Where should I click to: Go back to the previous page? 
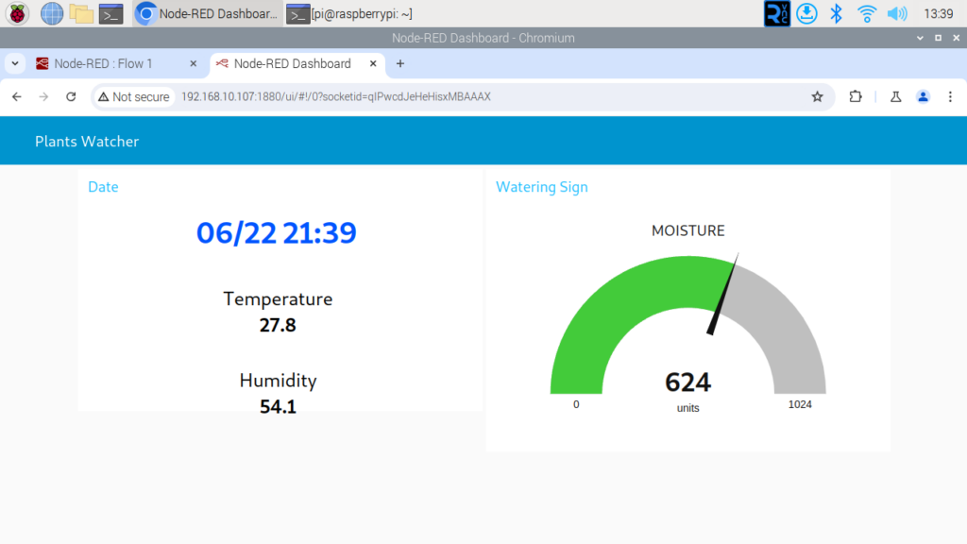17,97
